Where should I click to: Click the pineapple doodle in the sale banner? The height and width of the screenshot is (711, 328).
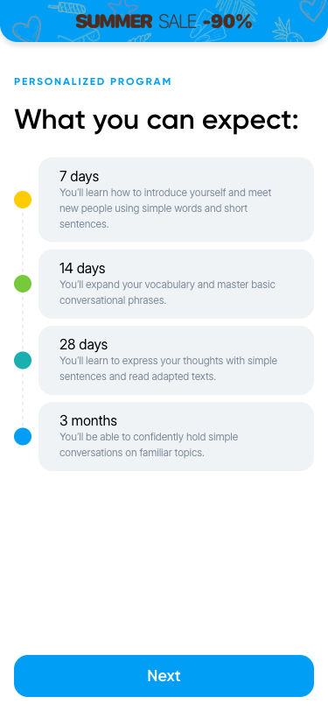pyautogui.click(x=283, y=30)
